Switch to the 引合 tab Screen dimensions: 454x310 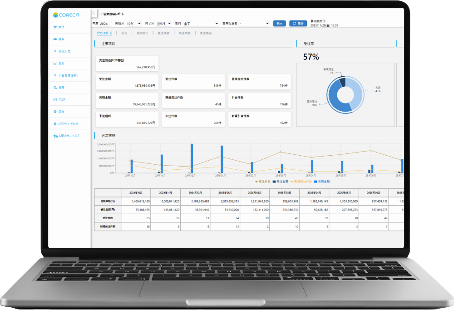(124, 33)
